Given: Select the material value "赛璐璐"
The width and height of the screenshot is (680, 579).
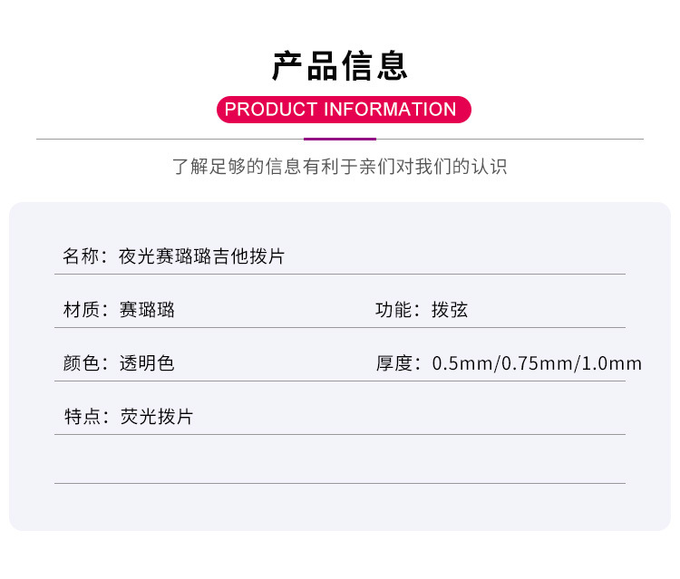Looking at the screenshot, I should point(147,310).
